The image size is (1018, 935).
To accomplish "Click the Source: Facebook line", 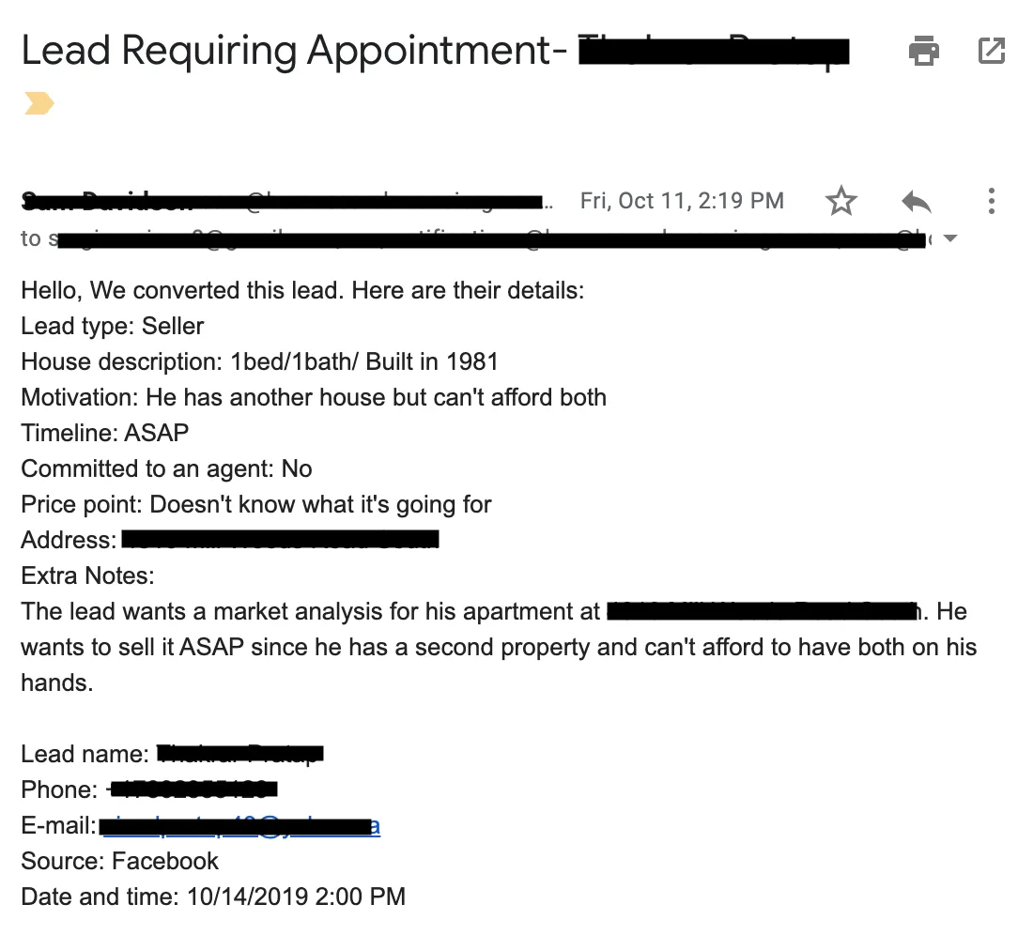I will click(120, 861).
